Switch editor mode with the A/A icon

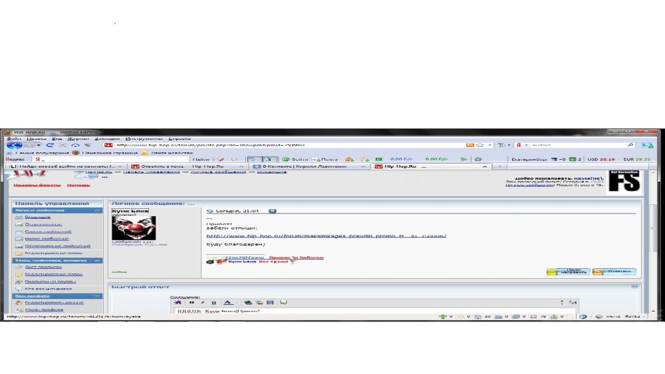click(x=573, y=303)
